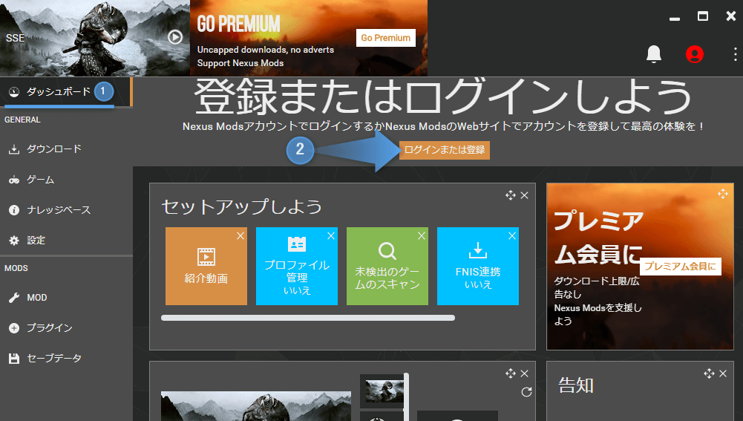
Task: Click the MODS section label
Action: 16,268
